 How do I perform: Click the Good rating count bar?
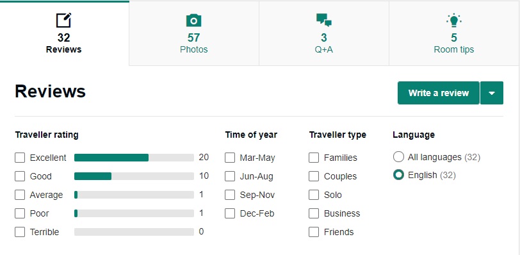tap(134, 176)
